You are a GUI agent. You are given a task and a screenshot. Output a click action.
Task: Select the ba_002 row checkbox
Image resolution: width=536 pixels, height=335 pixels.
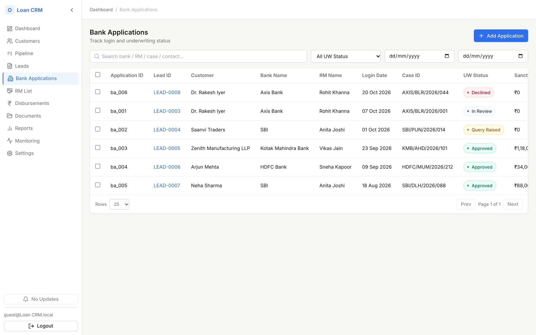(98, 129)
